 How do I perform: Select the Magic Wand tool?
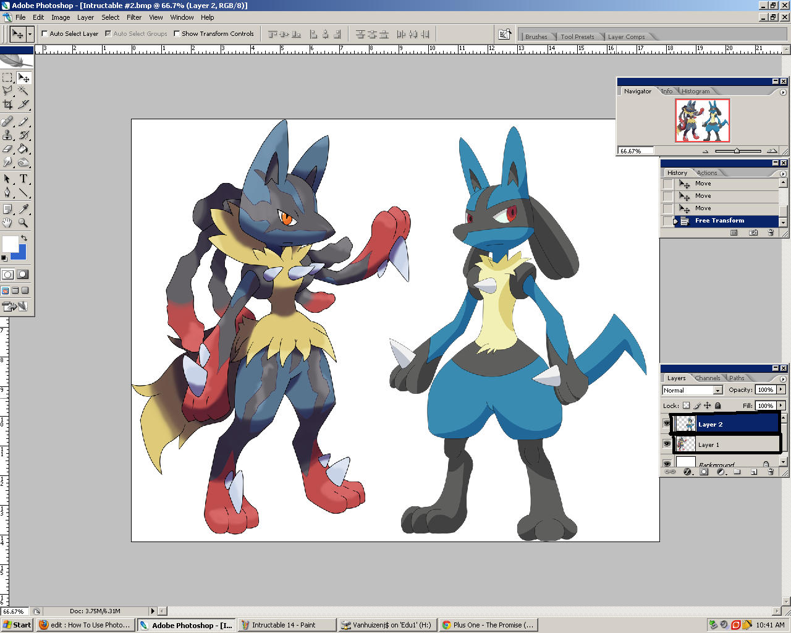(x=23, y=91)
